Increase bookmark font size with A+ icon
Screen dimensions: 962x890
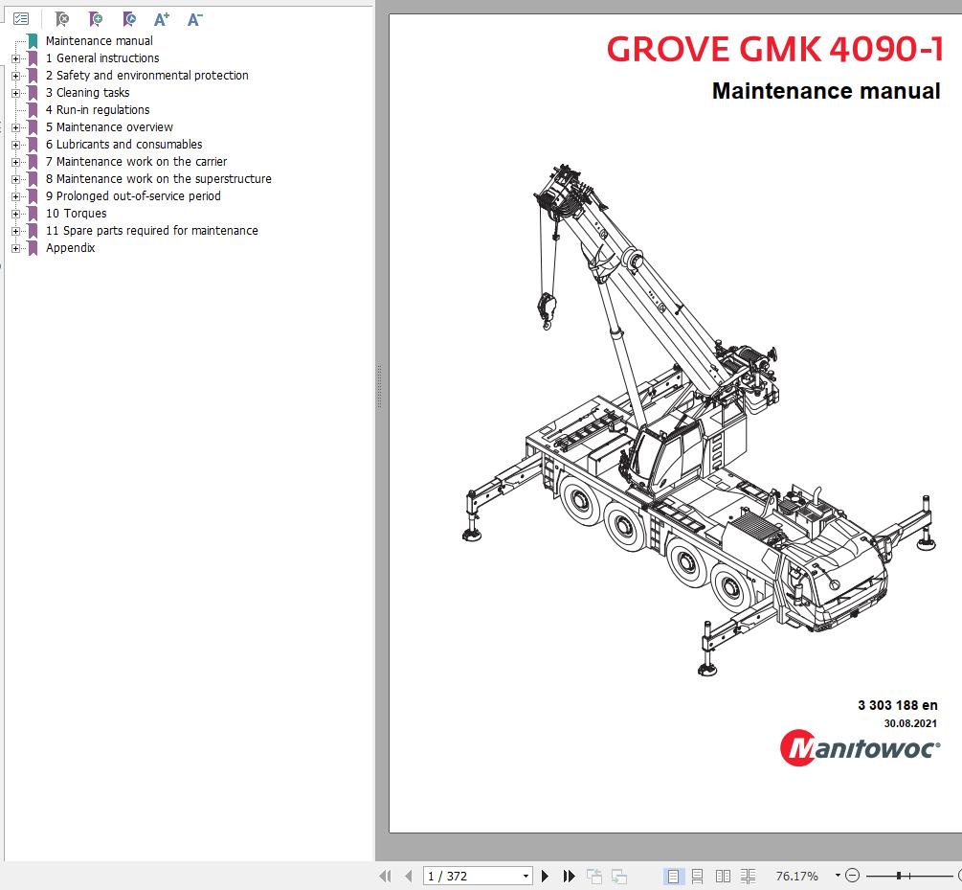pyautogui.click(x=162, y=19)
